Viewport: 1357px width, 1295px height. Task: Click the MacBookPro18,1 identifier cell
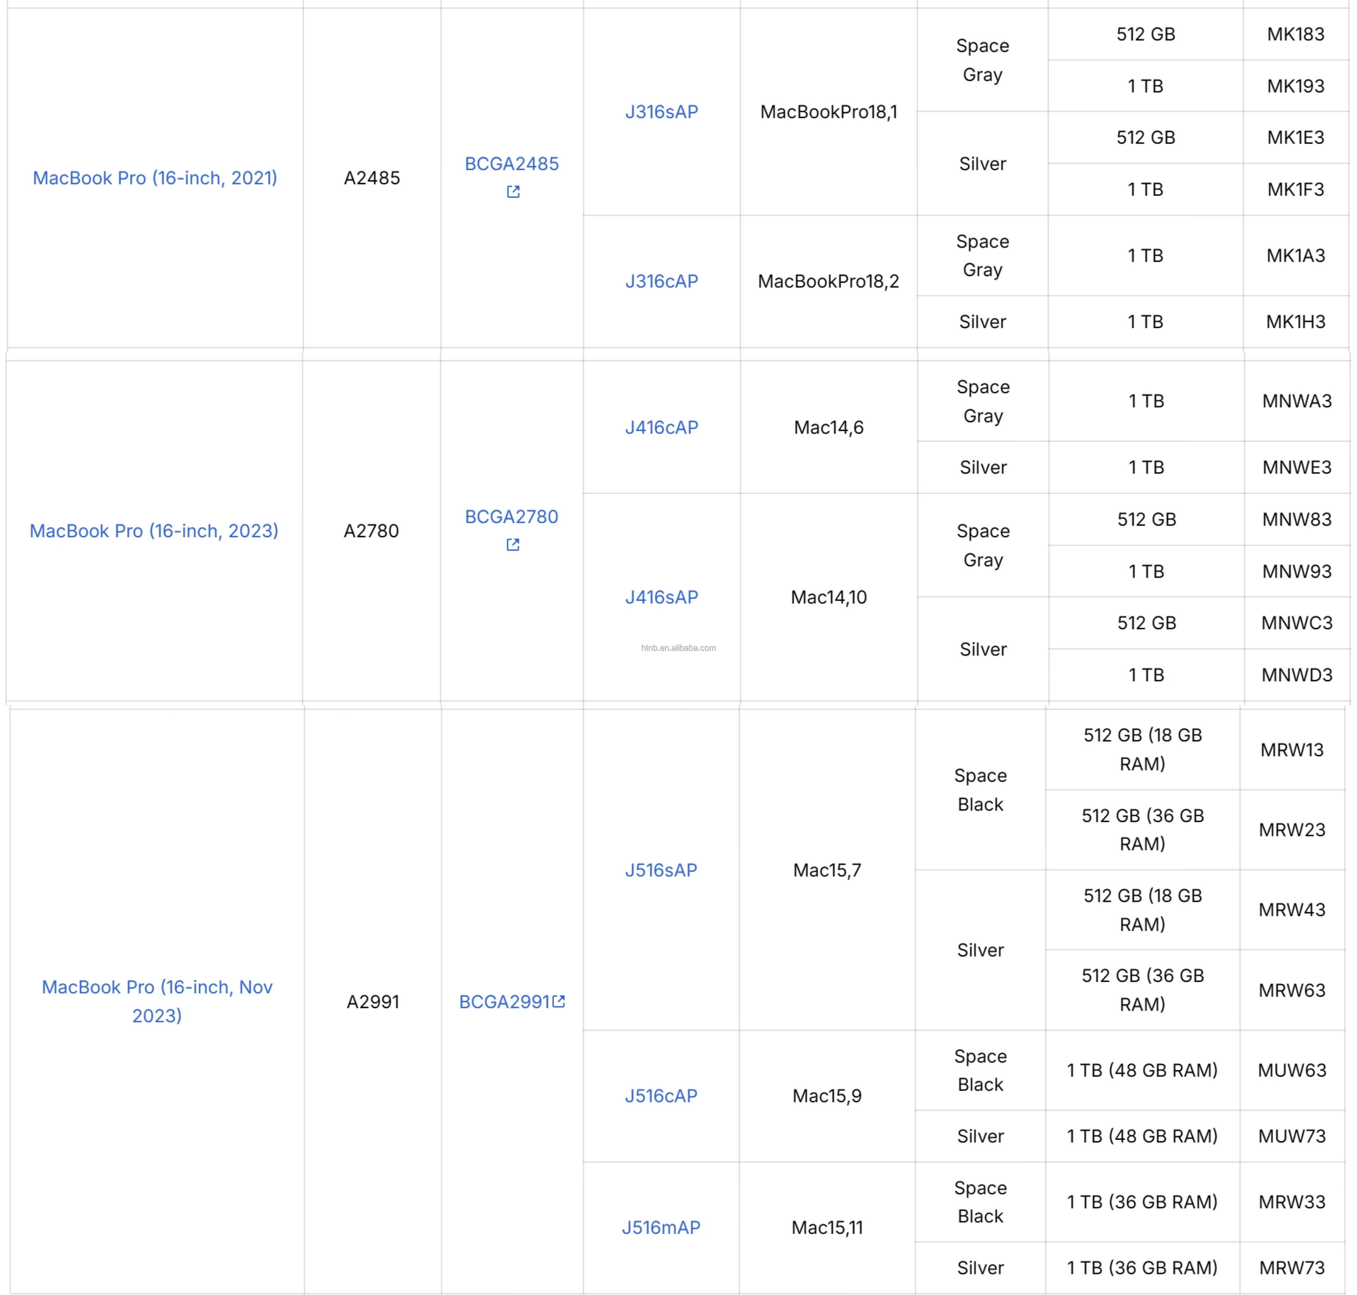829,112
